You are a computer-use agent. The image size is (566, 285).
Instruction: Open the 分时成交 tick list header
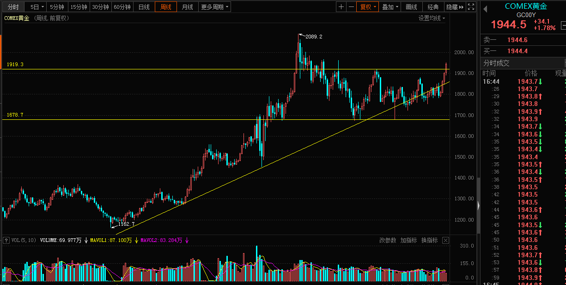(497, 63)
